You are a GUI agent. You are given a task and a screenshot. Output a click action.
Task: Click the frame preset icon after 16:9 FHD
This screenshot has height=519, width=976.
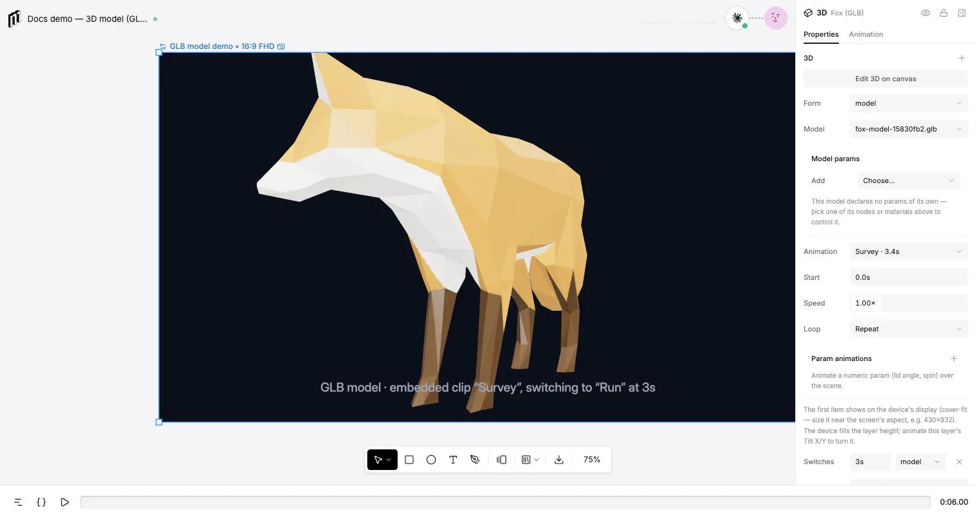[x=281, y=46]
